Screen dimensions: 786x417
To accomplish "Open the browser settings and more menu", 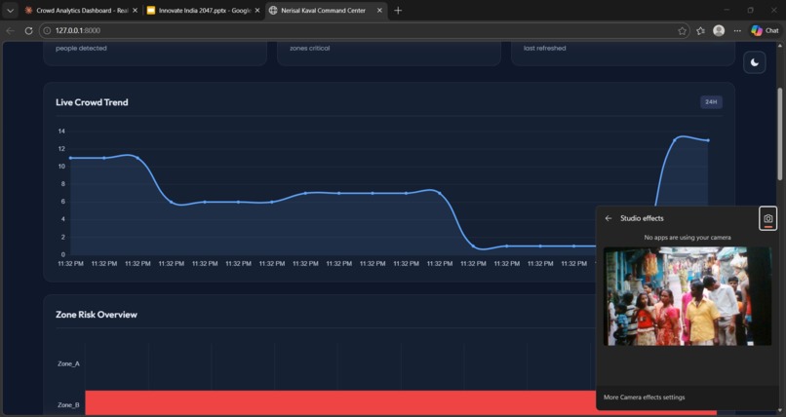I will [737, 30].
